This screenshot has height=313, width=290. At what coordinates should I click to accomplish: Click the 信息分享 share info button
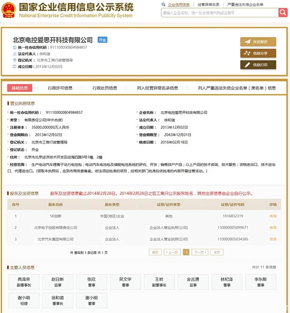[258, 53]
